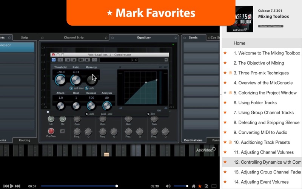The height and width of the screenshot is (189, 302).
Task: Switch to the Sends tab
Action: [193, 37]
